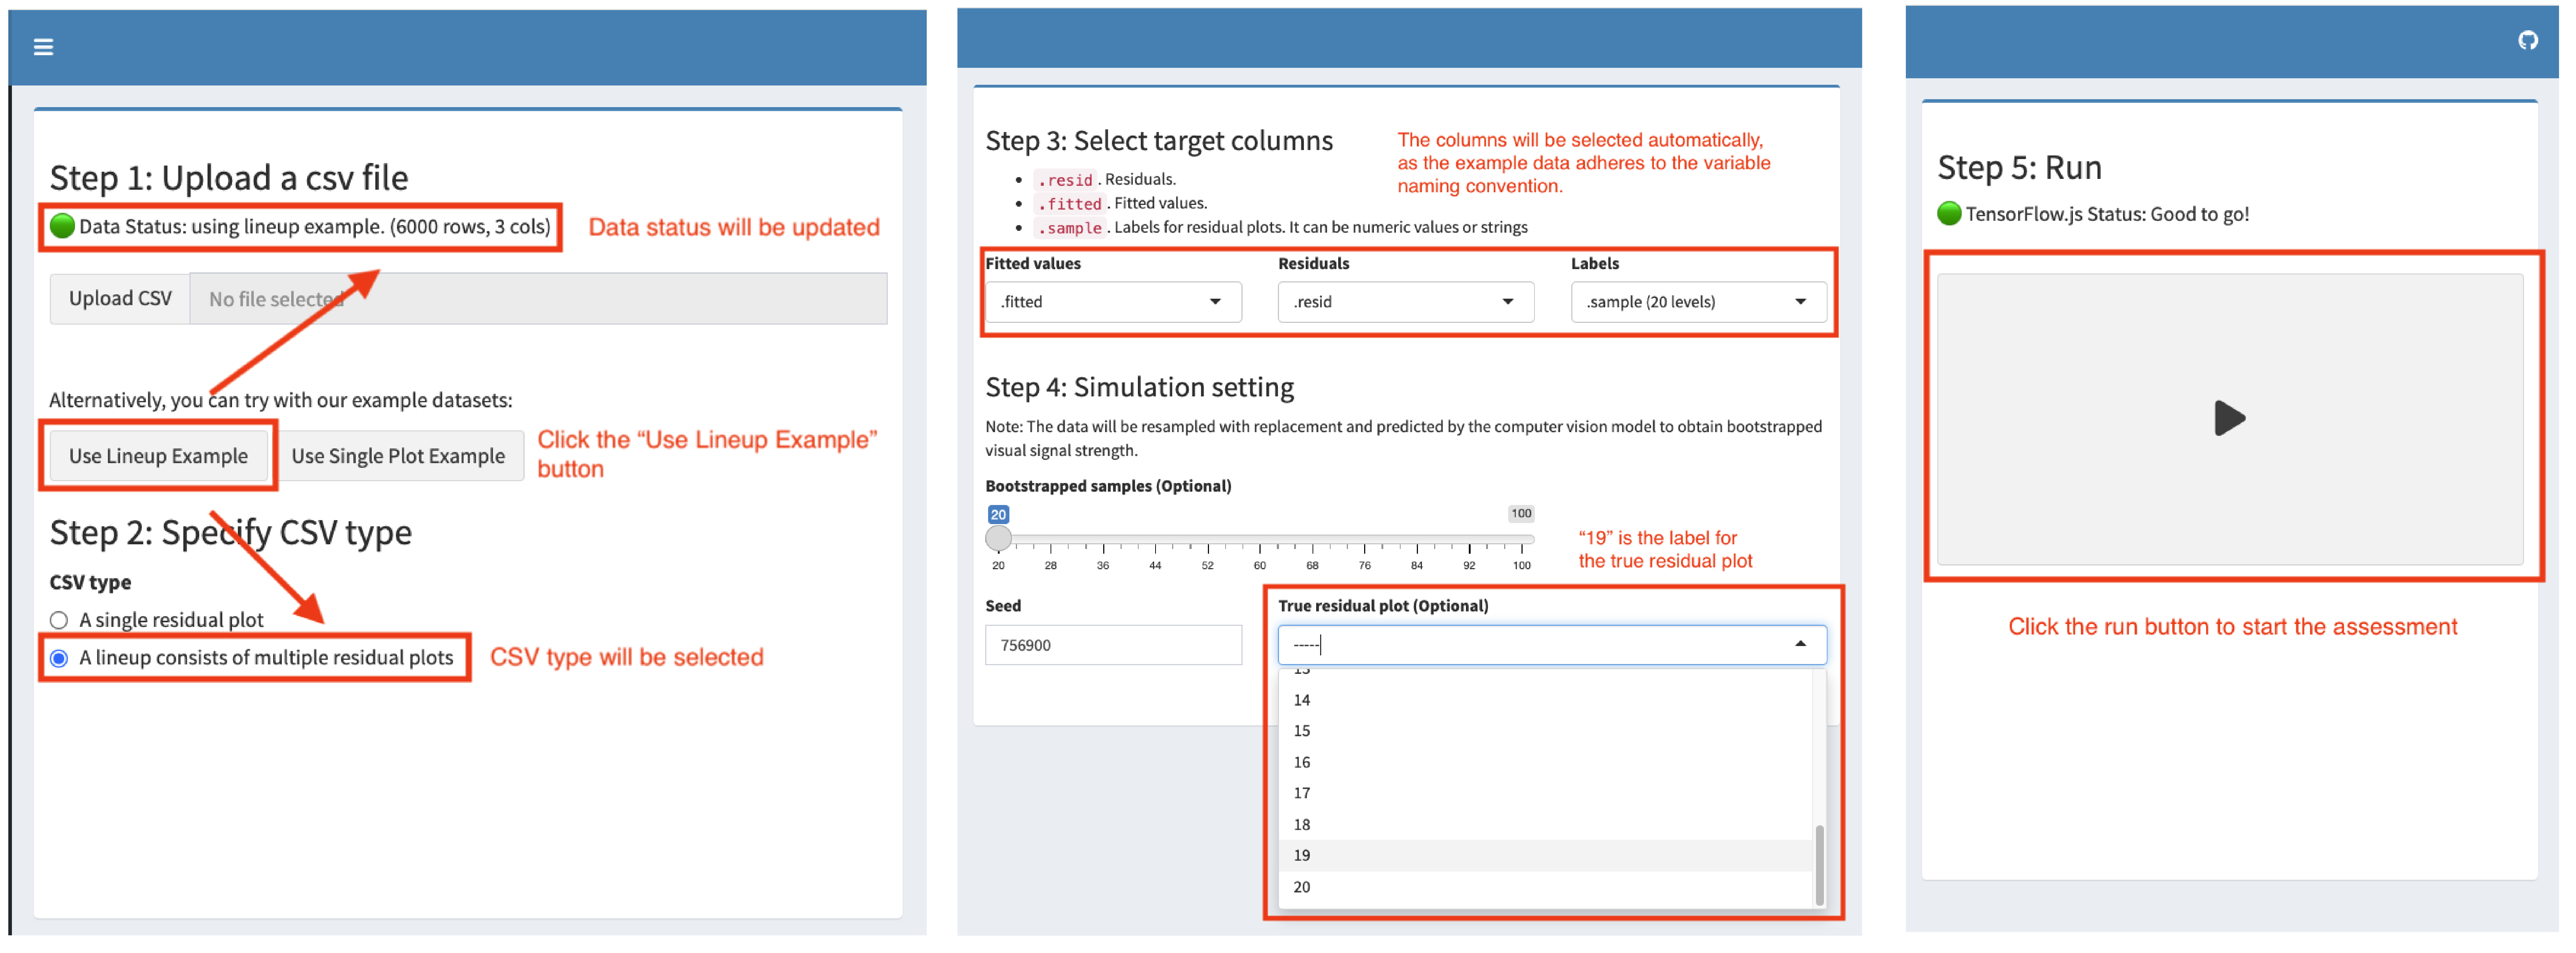Start the assessment with the play button
Viewport: 2576px width, 953px height.
2229,418
